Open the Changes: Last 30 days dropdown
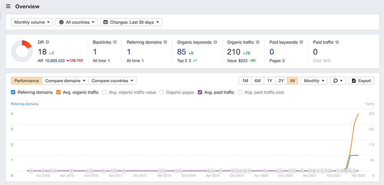This screenshot has height=185, width=384. tap(131, 22)
